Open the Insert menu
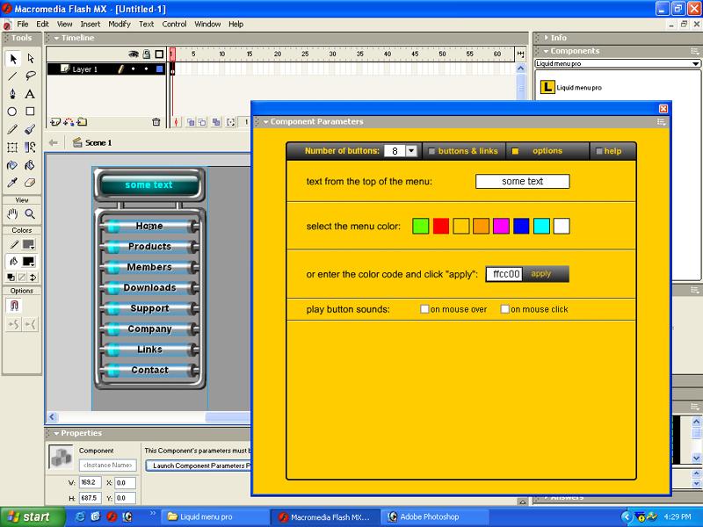This screenshot has height=527, width=703. click(91, 25)
